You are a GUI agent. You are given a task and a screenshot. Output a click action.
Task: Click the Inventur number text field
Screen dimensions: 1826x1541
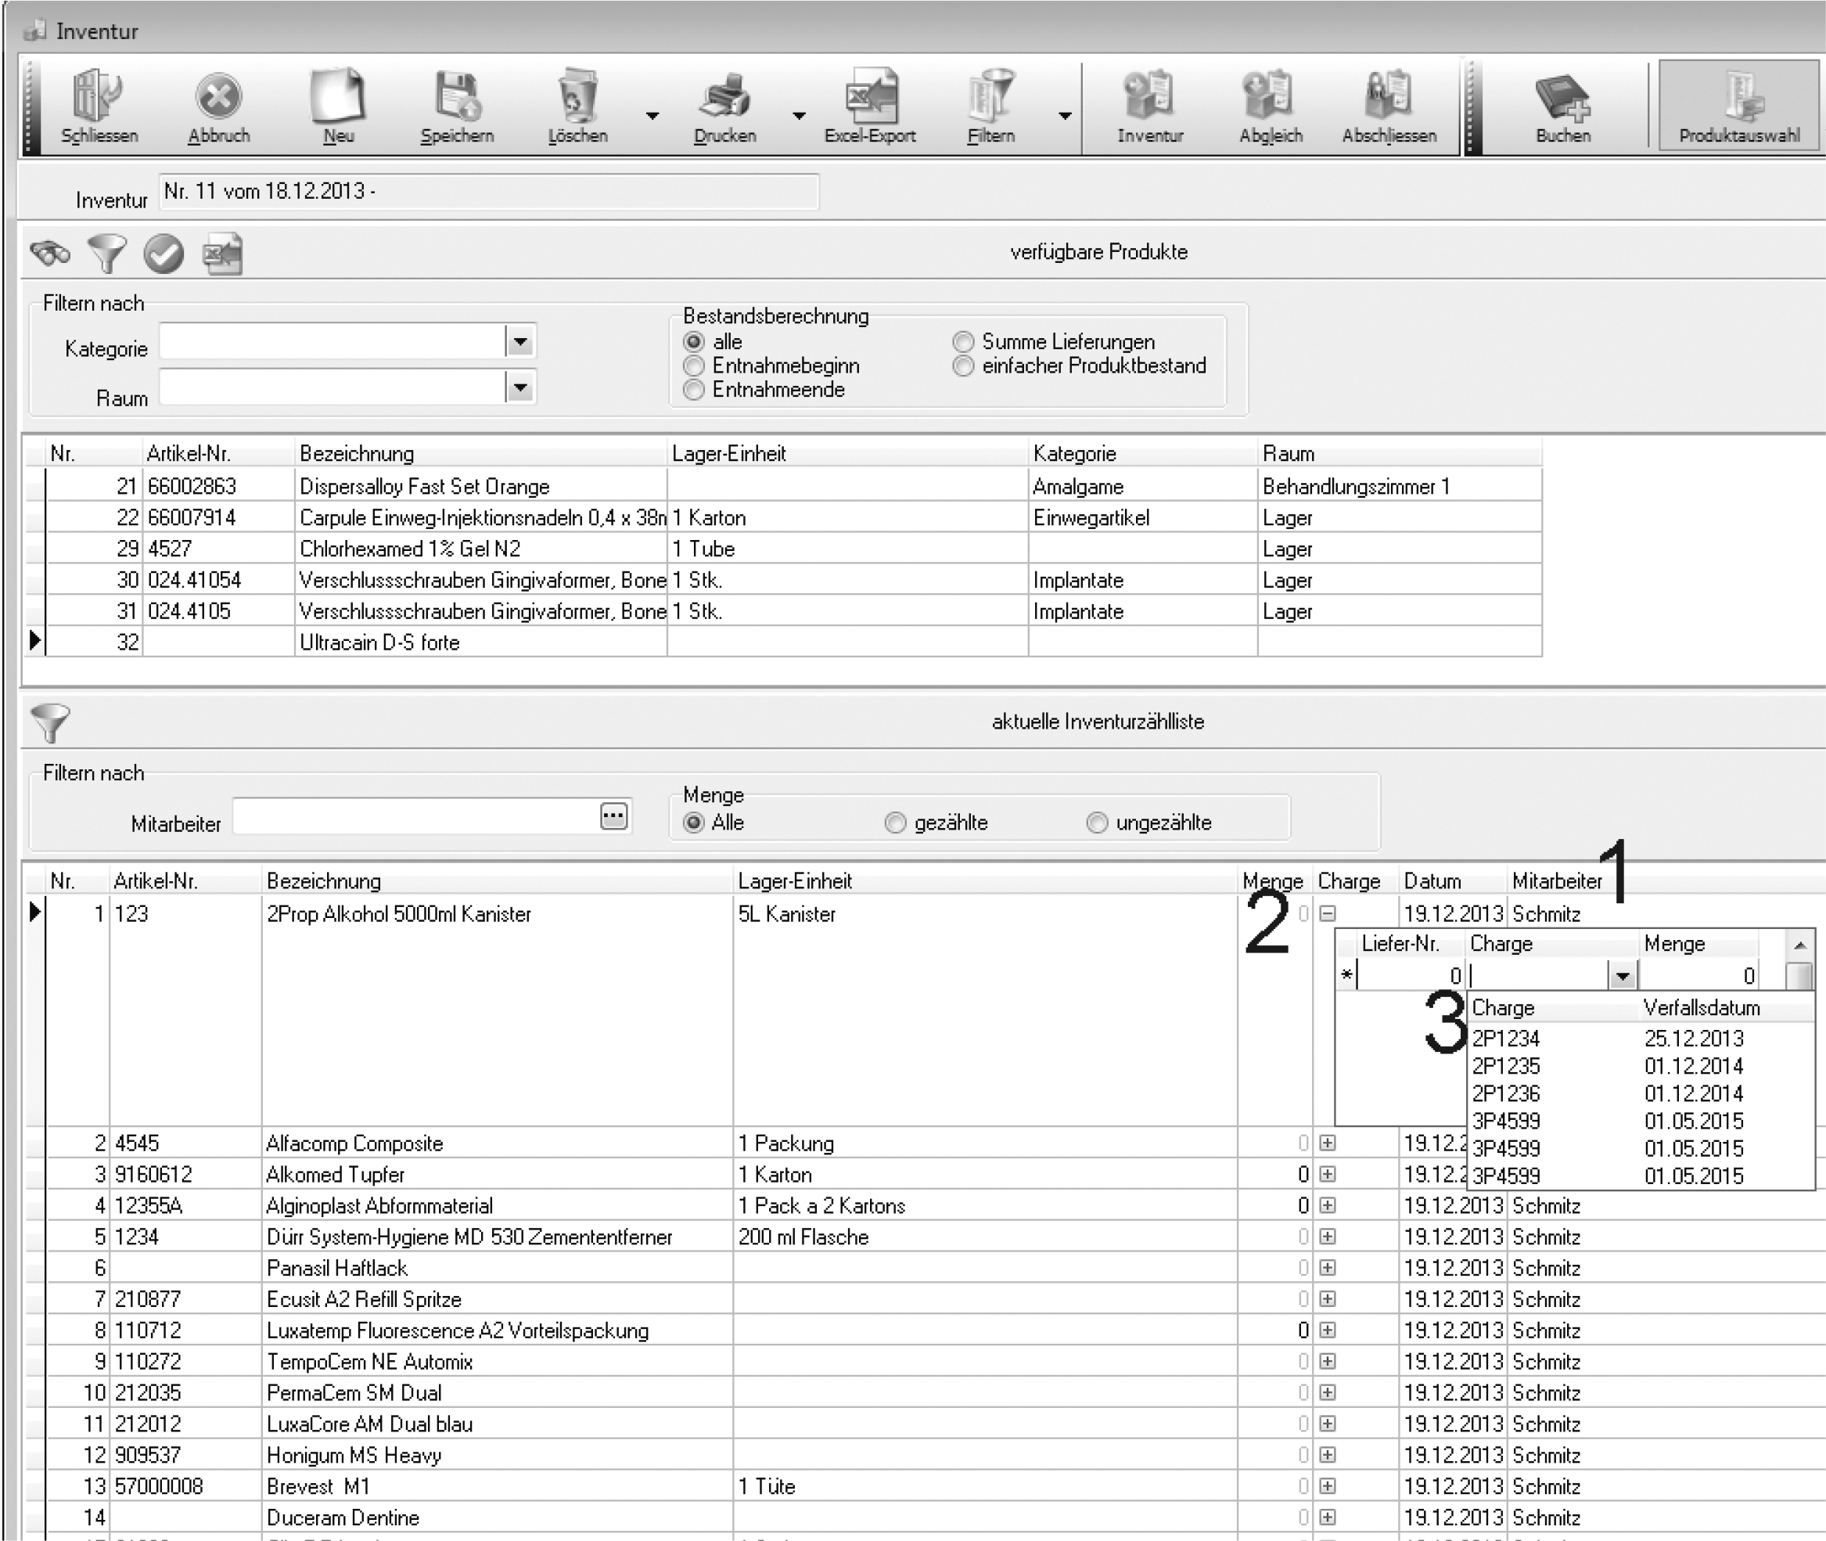pyautogui.click(x=489, y=191)
